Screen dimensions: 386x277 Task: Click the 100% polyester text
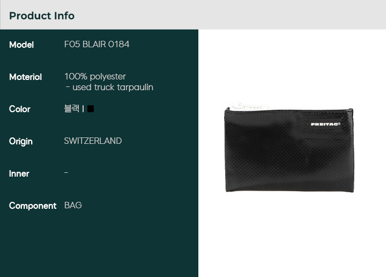(95, 77)
